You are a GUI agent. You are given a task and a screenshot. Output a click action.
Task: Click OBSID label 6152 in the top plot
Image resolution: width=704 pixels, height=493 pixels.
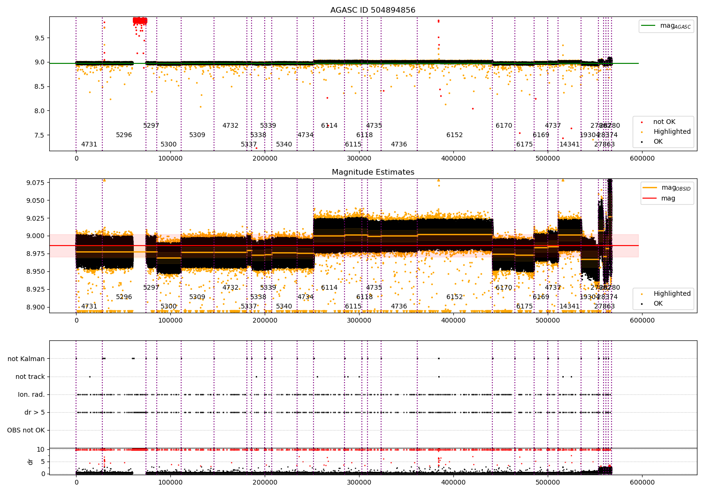[454, 135]
